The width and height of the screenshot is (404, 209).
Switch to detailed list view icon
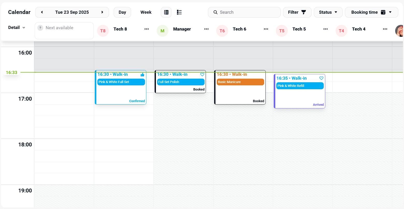(179, 12)
